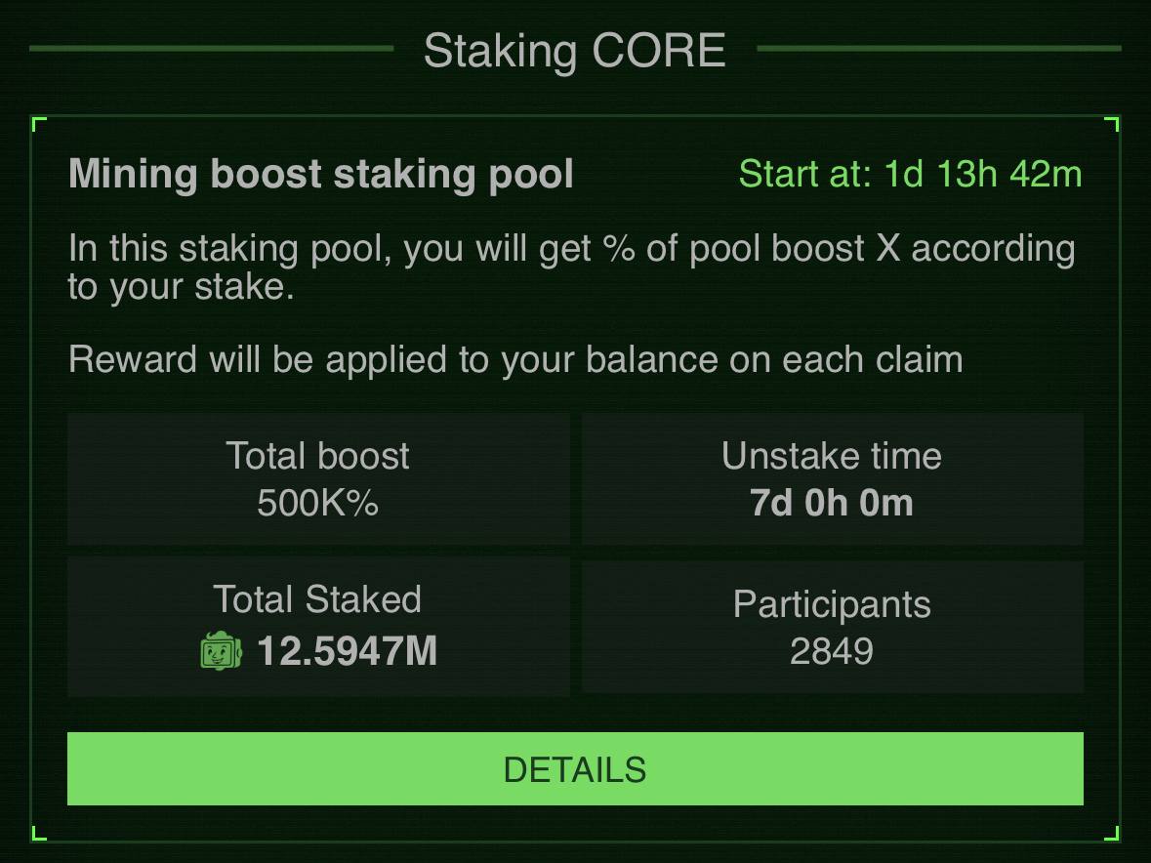Tap the Participants label
This screenshot has height=863, width=1151.
pos(832,604)
